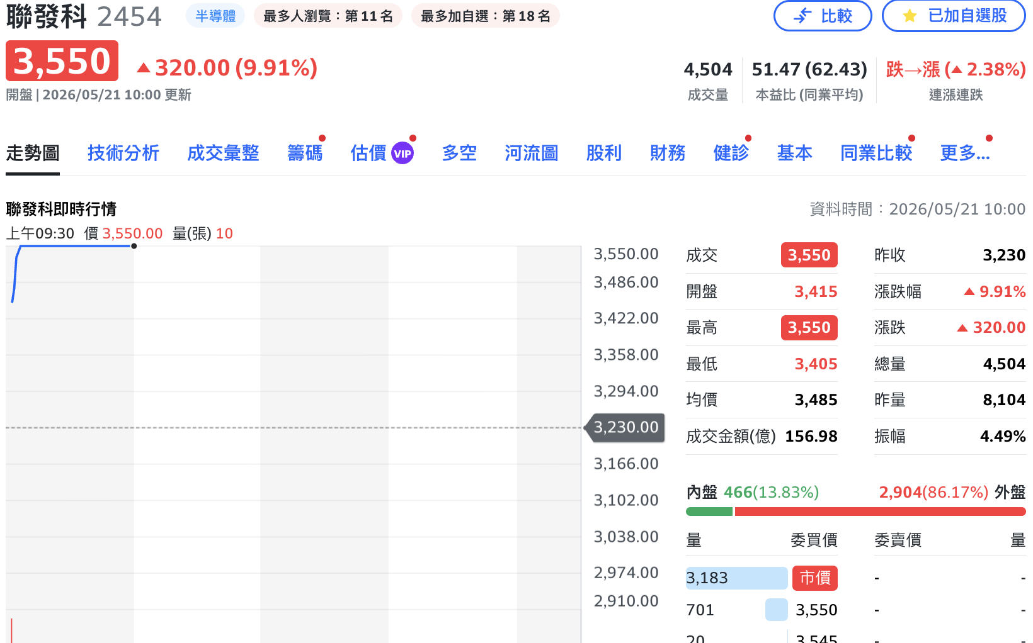Click the purple VIP badge icon

point(402,153)
